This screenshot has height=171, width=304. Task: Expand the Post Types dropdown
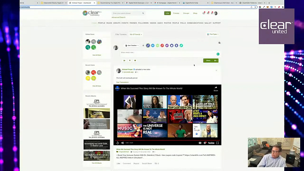[x=213, y=34]
